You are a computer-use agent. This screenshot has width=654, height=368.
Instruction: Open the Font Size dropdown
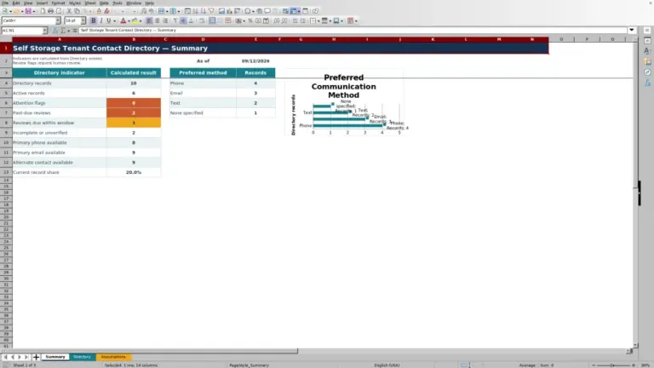pyautogui.click(x=83, y=20)
